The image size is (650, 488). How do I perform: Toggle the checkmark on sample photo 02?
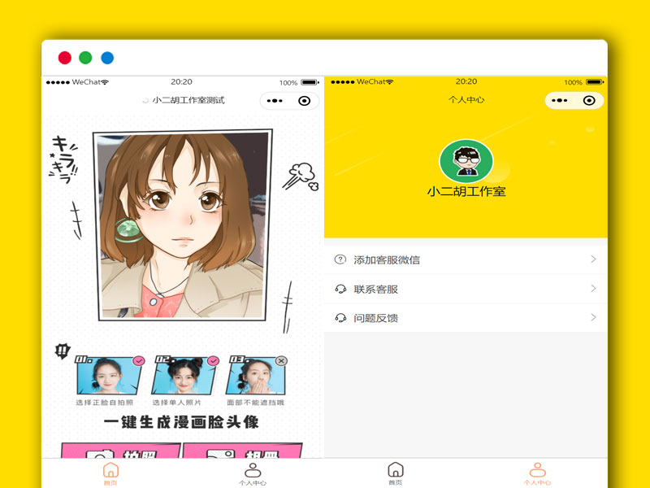click(x=213, y=359)
